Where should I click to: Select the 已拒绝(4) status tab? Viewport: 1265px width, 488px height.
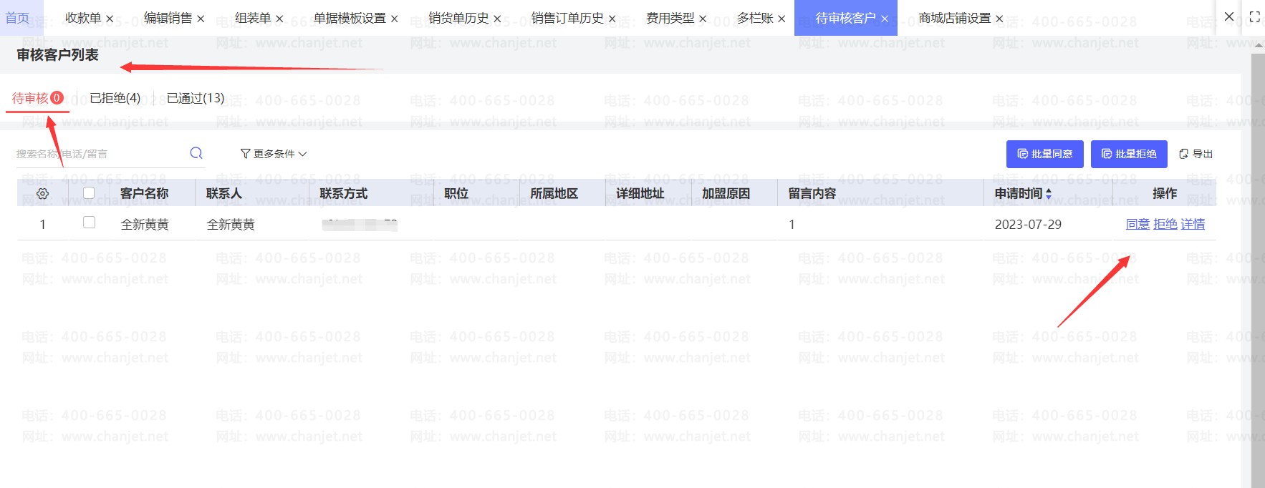click(115, 98)
